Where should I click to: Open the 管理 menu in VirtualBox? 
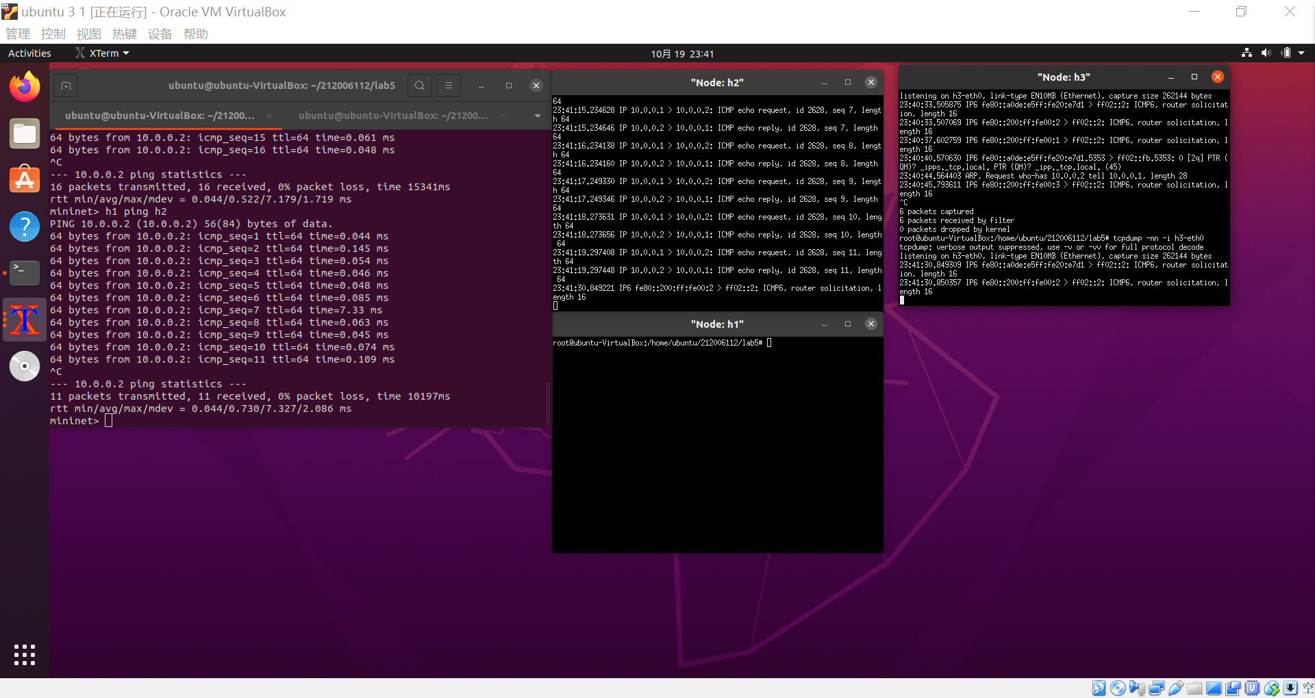18,34
